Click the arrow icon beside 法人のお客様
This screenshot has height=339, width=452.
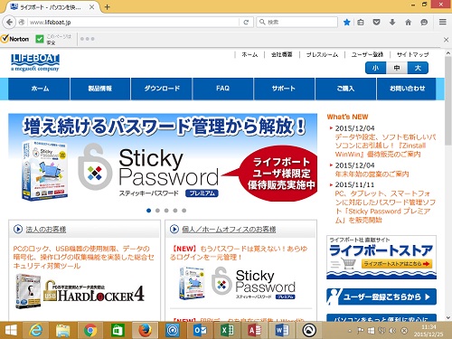pos(18,229)
